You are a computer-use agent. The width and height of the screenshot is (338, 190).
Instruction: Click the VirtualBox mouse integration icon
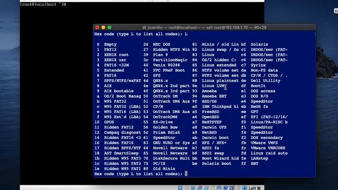click(x=238, y=188)
